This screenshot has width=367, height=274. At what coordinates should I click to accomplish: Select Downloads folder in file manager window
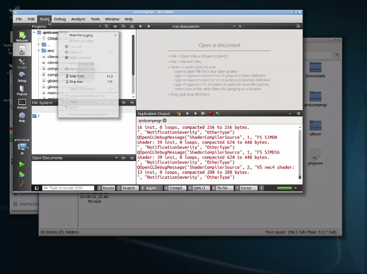[315, 69]
